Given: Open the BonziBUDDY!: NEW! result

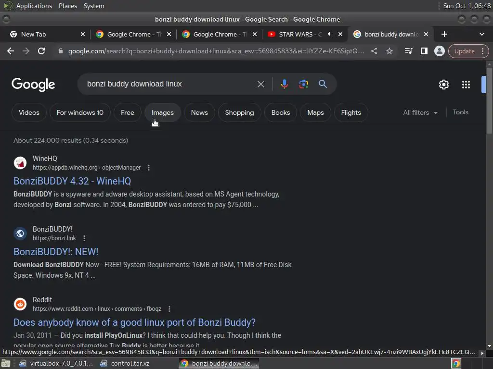Looking at the screenshot, I should (56, 252).
